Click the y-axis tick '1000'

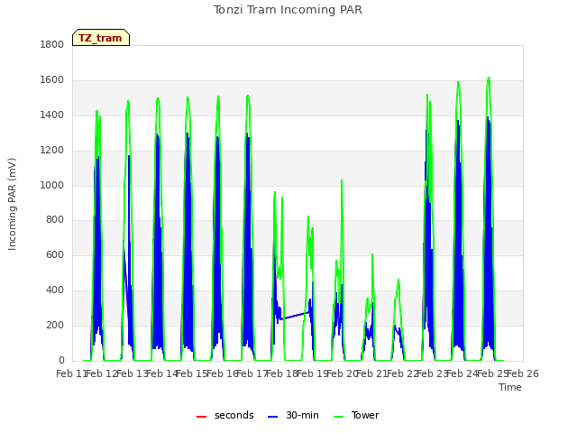point(52,185)
